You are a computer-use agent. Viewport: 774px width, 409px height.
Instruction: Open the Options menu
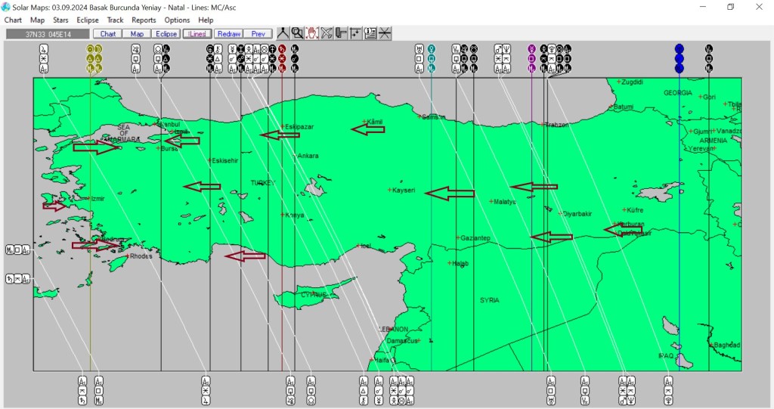[x=177, y=20]
